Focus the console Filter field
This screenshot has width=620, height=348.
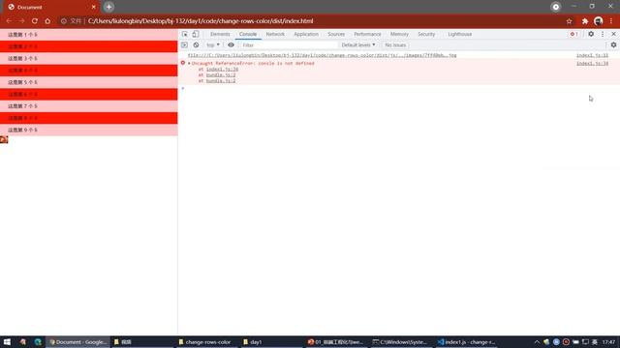[x=289, y=45]
